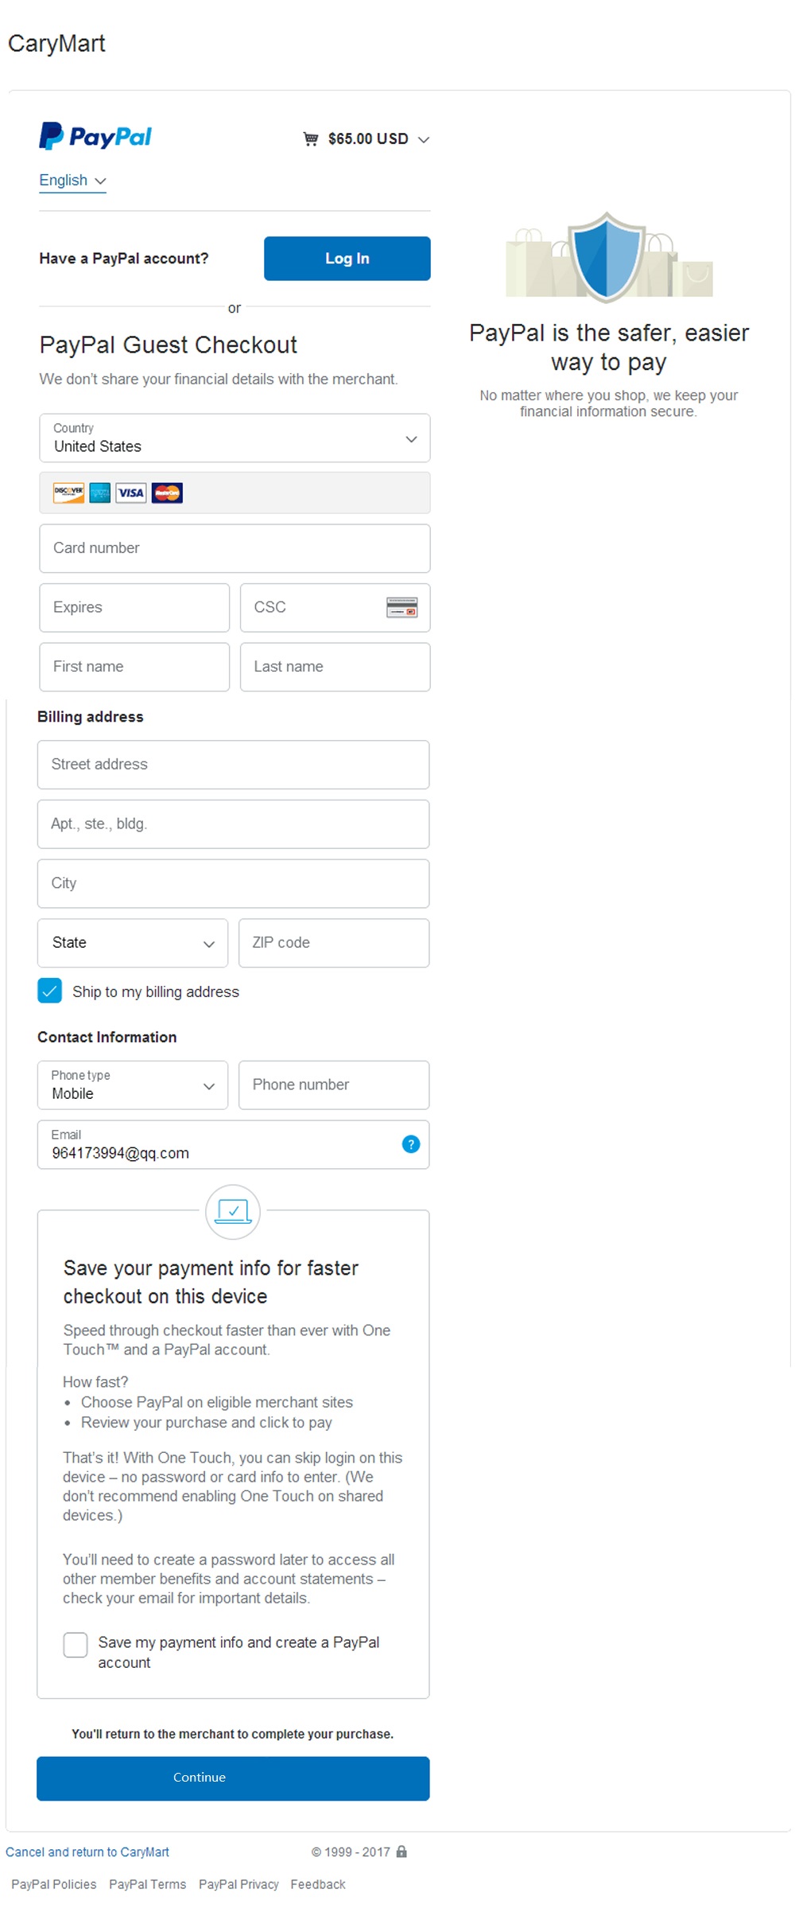The width and height of the screenshot is (795, 1932).
Task: Click Cancel and return to CaryMart link
Action: coord(87,1852)
